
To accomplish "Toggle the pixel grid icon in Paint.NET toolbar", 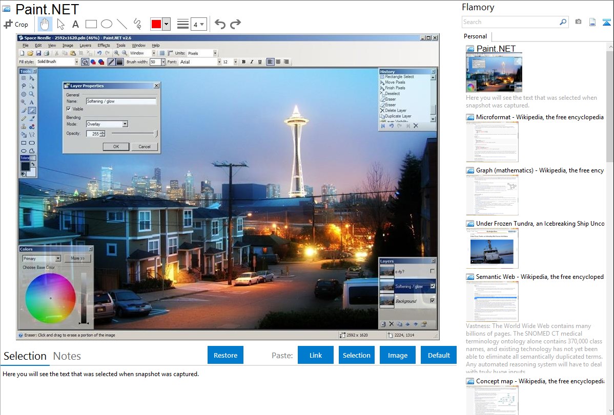I will click(162, 53).
